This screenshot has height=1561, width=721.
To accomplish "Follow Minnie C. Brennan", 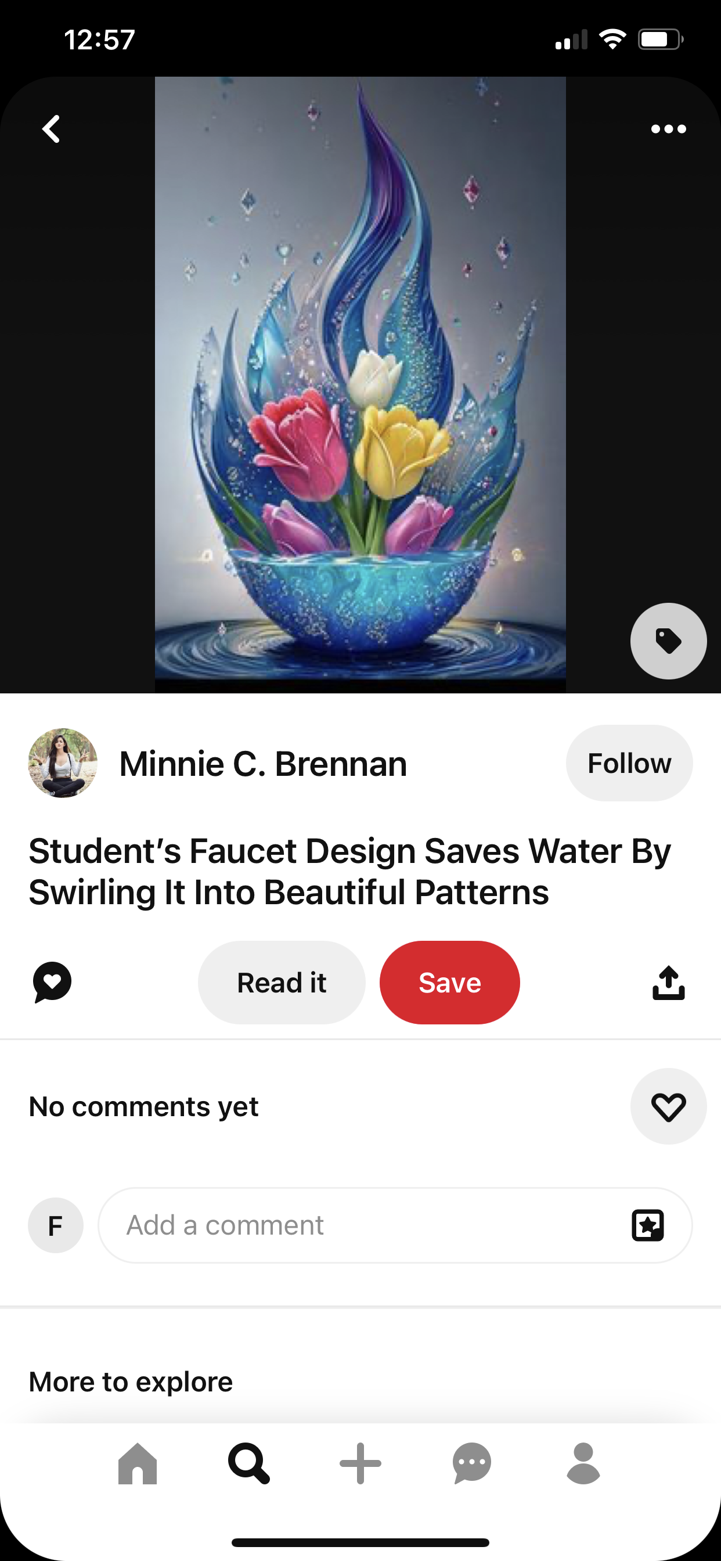I will pos(629,763).
